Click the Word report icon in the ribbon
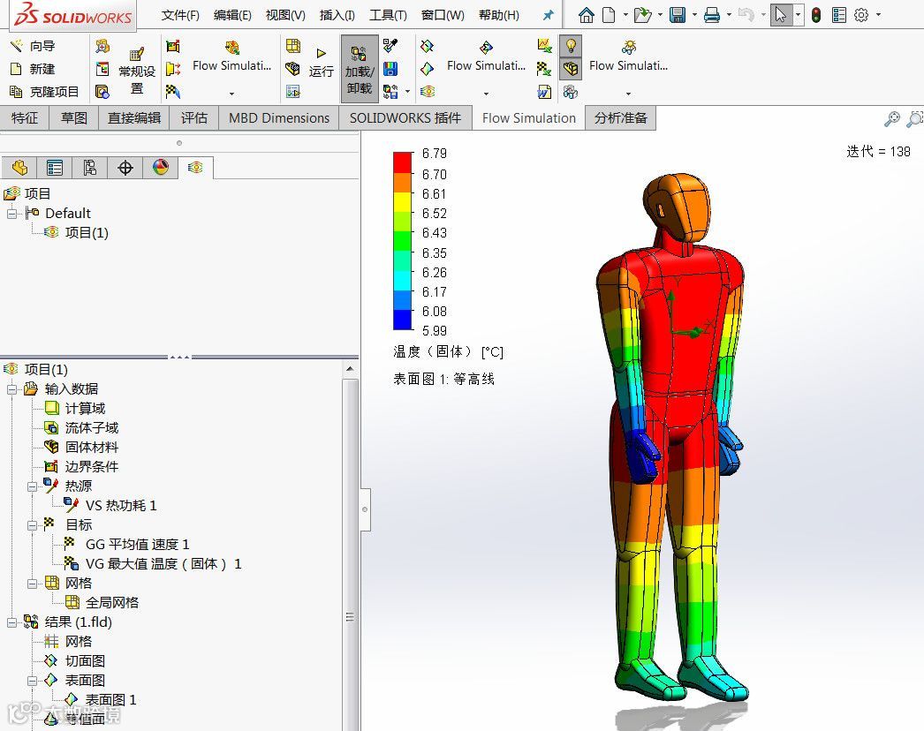This screenshot has width=924, height=731. pyautogui.click(x=544, y=91)
